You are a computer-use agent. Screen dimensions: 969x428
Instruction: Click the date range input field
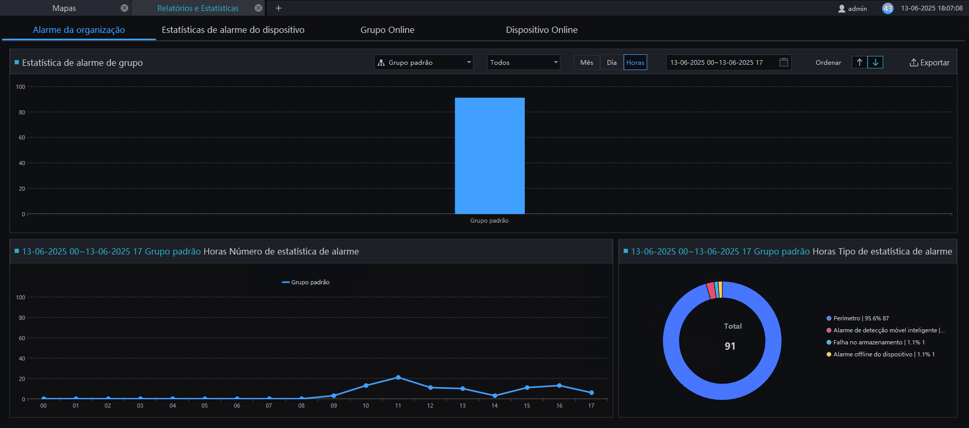728,62
